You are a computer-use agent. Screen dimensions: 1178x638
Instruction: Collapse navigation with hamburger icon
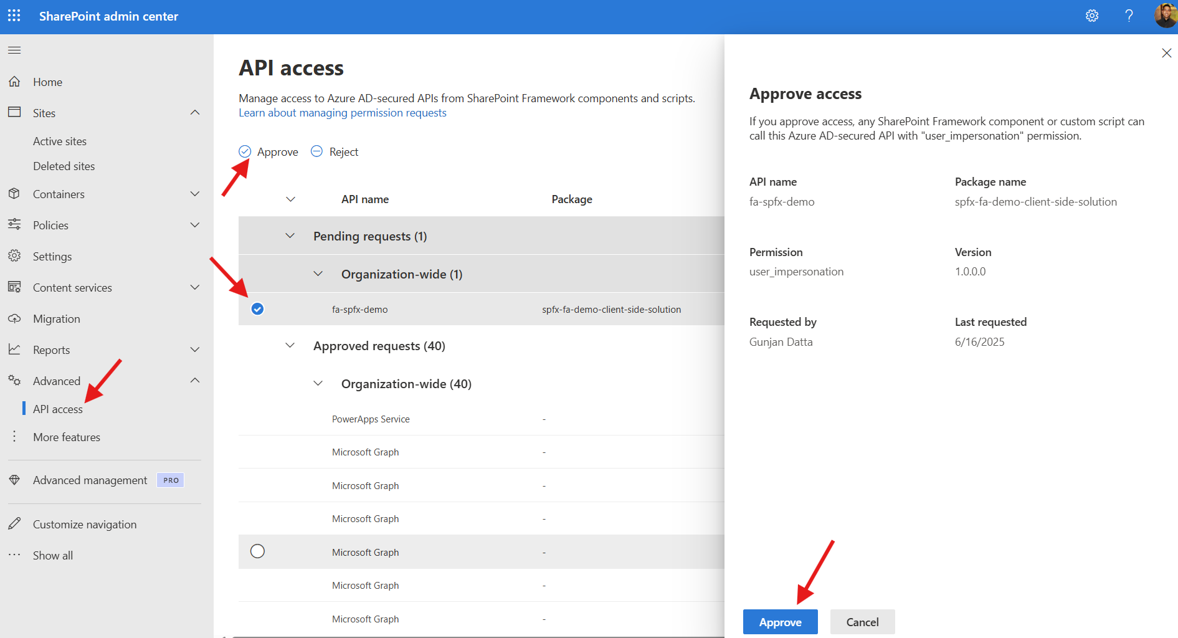[14, 50]
